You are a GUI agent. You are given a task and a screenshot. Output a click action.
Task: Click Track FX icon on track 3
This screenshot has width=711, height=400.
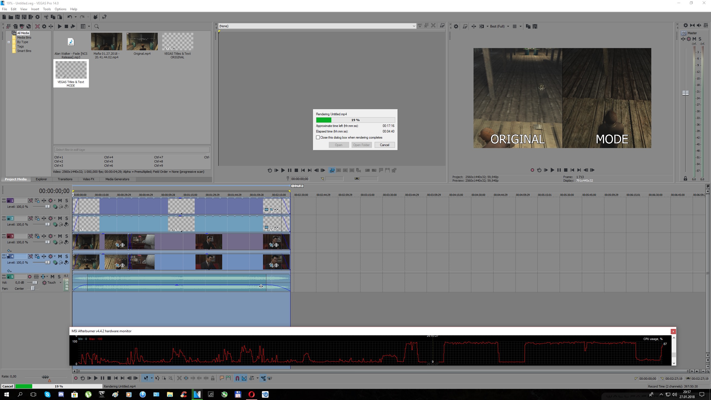click(x=44, y=236)
